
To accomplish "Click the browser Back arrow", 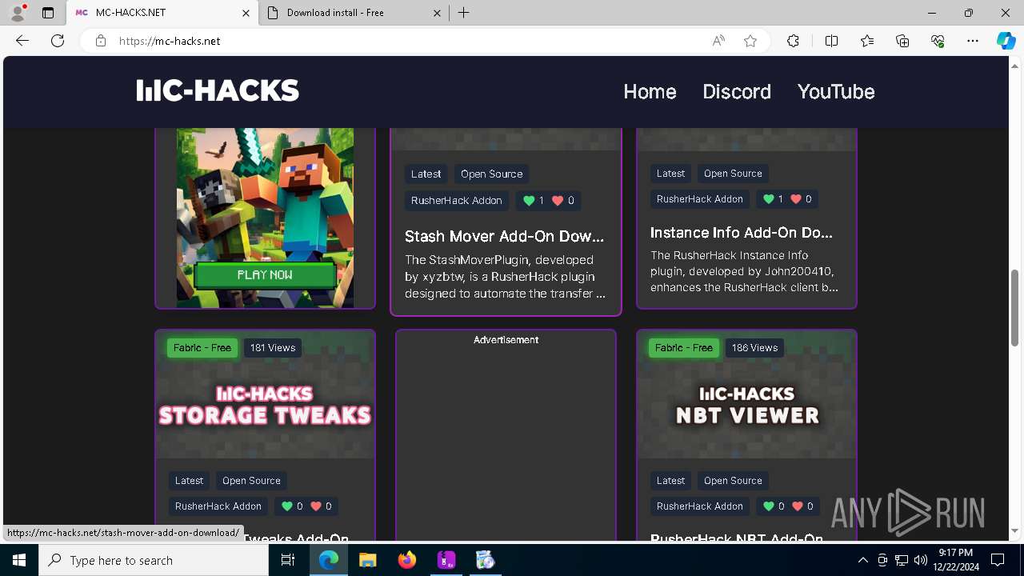I will tap(22, 41).
